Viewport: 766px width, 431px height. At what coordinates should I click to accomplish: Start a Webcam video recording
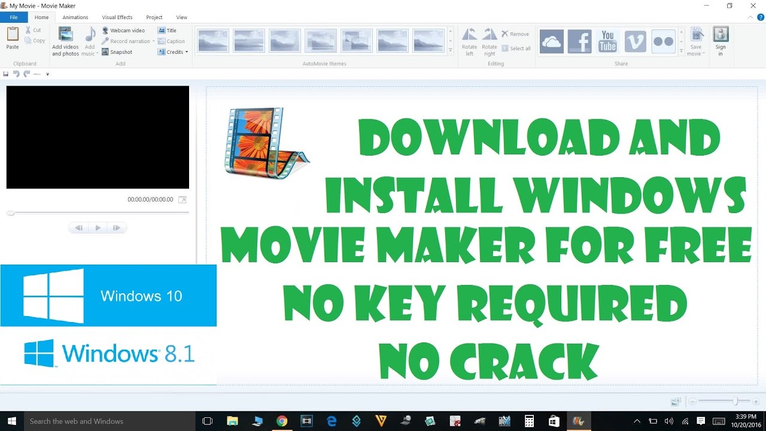coord(123,31)
